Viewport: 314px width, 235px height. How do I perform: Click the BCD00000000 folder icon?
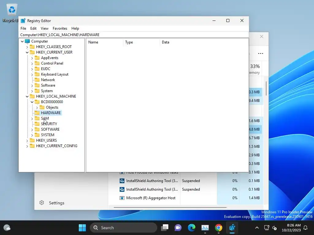[37, 102]
